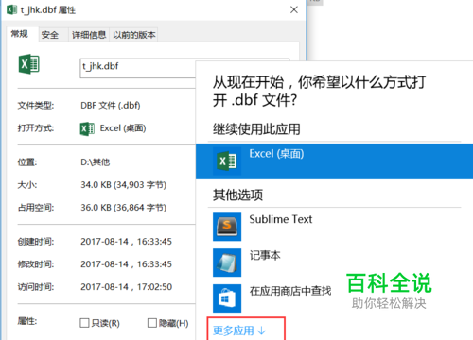Click the file type text DBF 文件 (.dbf)
Image resolution: width=473 pixels, height=340 pixels.
pyautogui.click(x=111, y=105)
